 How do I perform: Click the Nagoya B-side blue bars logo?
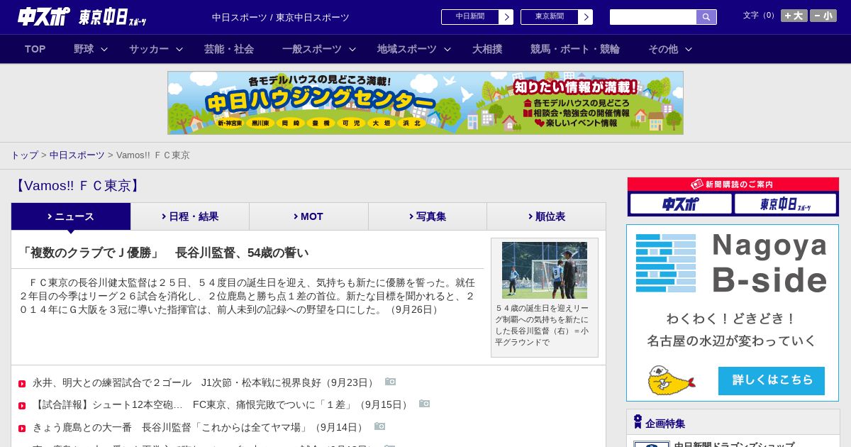coord(666,263)
